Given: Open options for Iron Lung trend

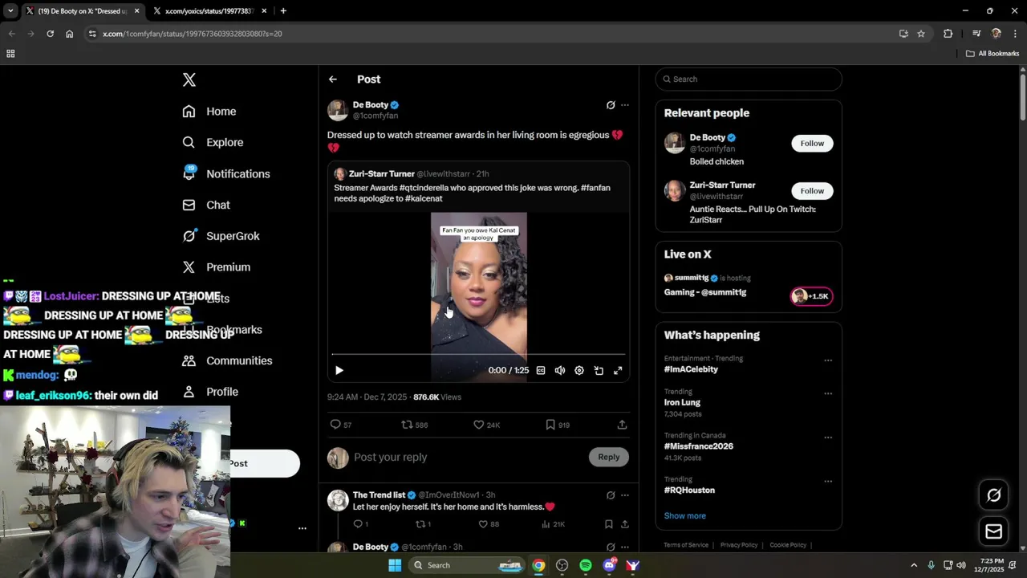Looking at the screenshot, I should 828,394.
